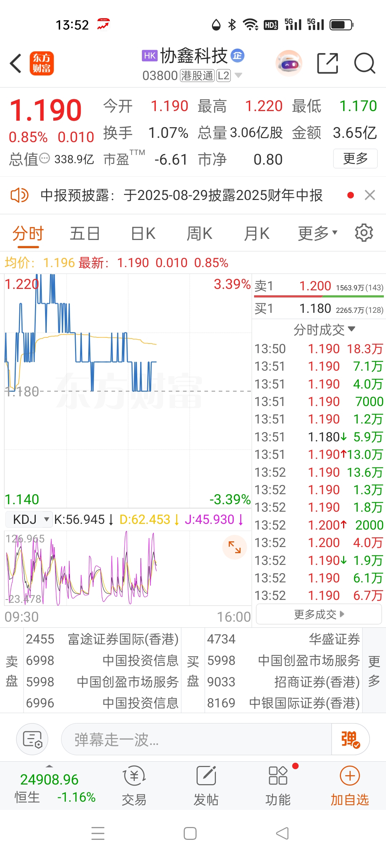386x857 pixels.
Task: Open the 中报预披露 announcement text
Action: 181,195
